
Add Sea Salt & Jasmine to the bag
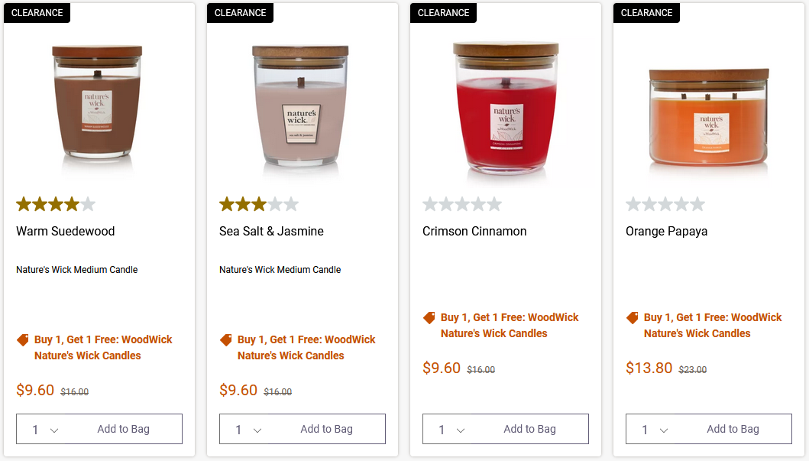coord(325,429)
